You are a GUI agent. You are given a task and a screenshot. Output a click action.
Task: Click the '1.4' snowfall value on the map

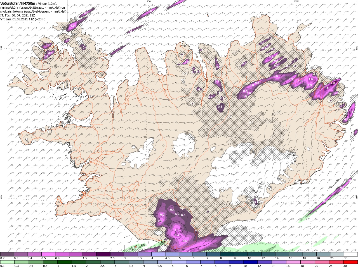[x=271, y=57]
